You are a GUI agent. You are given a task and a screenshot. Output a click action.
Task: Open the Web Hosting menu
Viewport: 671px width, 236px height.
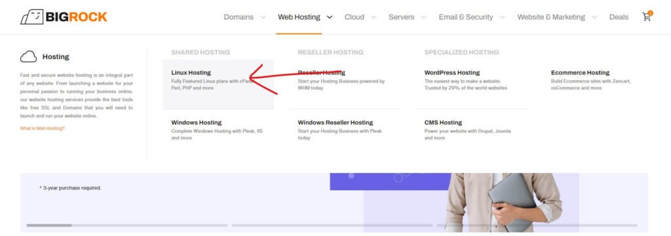point(299,17)
